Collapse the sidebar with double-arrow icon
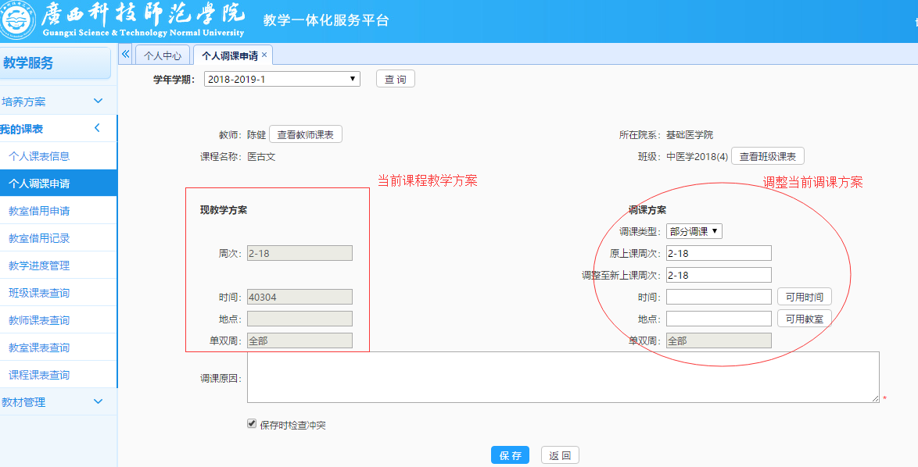 [x=126, y=55]
